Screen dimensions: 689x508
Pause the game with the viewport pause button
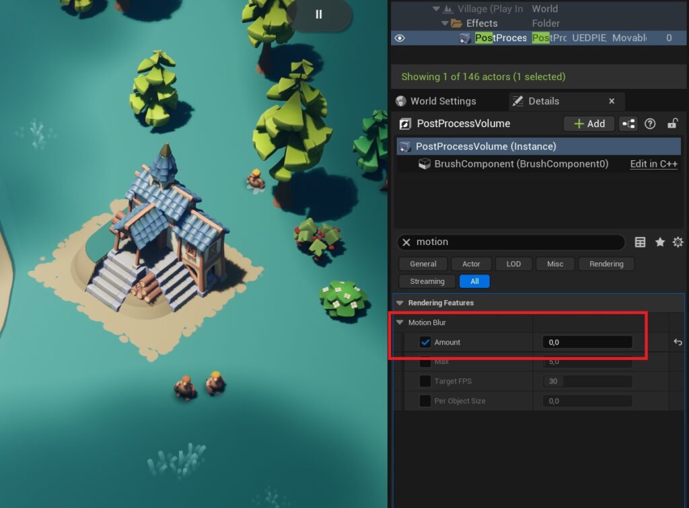319,15
